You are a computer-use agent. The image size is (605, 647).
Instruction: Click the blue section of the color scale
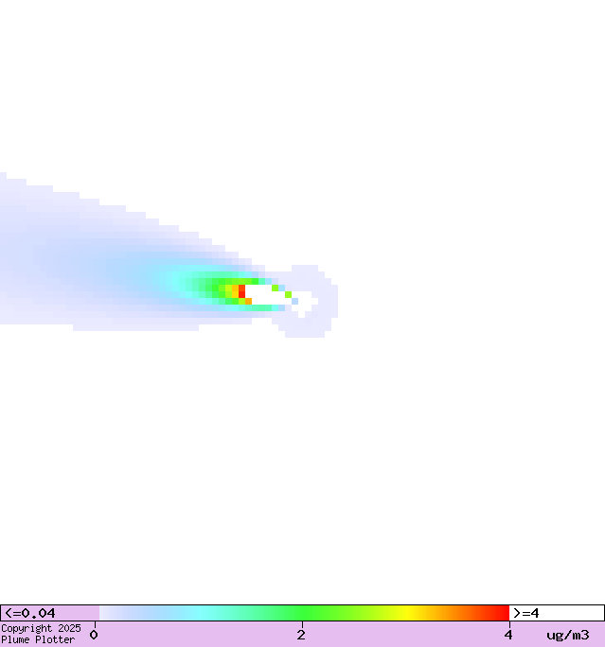[x=133, y=613]
